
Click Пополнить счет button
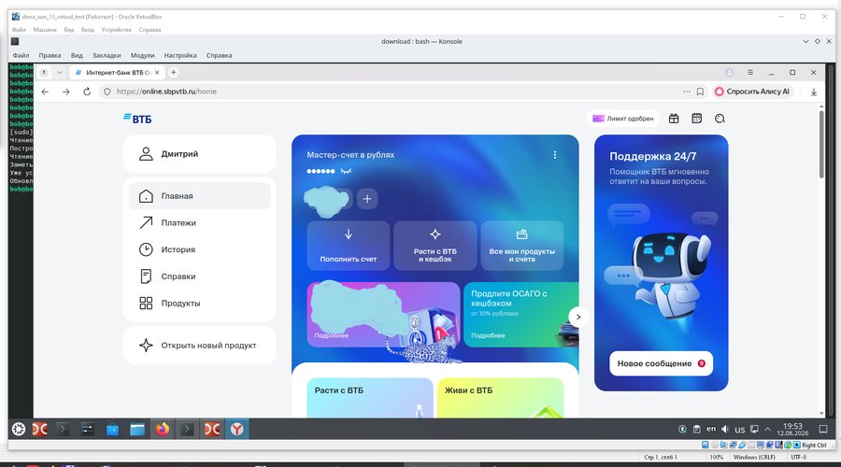click(349, 246)
